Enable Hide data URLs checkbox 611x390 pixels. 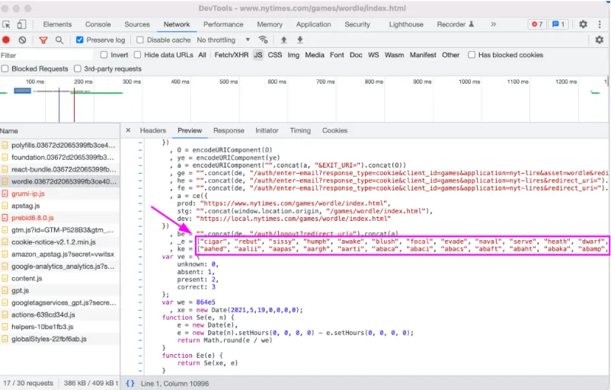[x=138, y=55]
